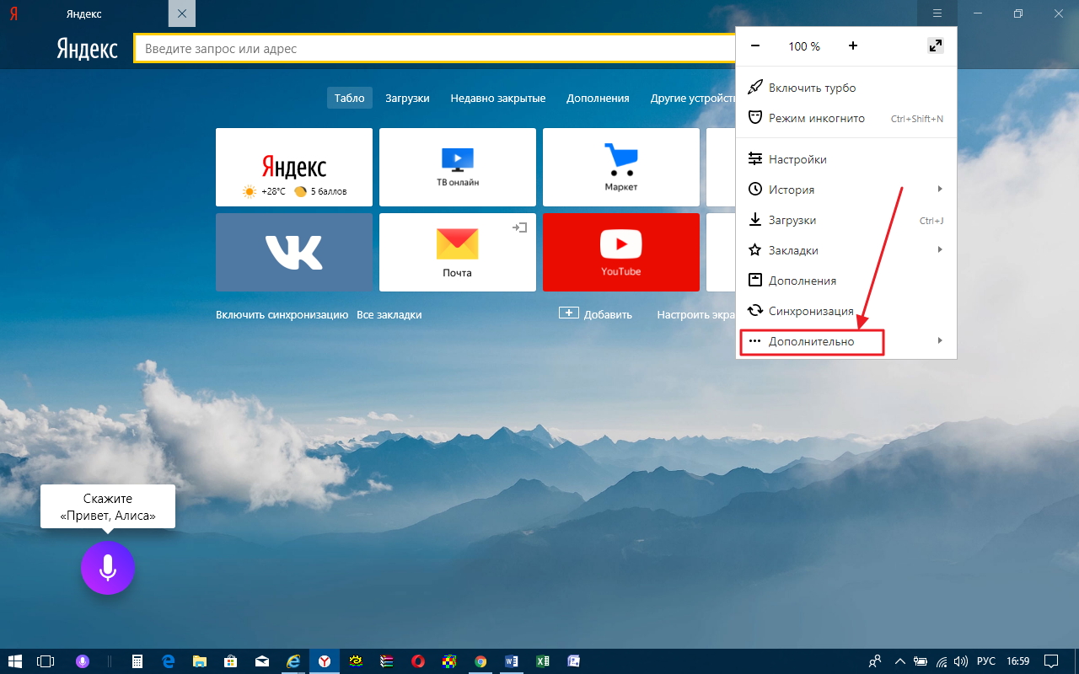The image size is (1079, 674).
Task: Open Excel from the taskbar
Action: point(543,661)
